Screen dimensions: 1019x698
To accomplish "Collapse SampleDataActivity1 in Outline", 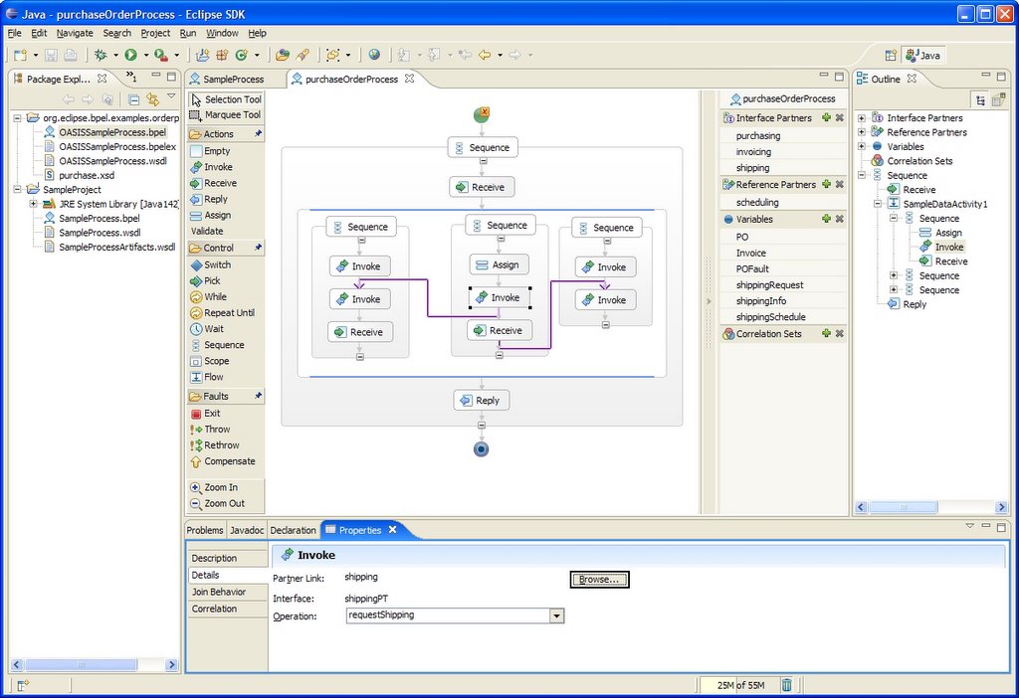I will tap(878, 204).
